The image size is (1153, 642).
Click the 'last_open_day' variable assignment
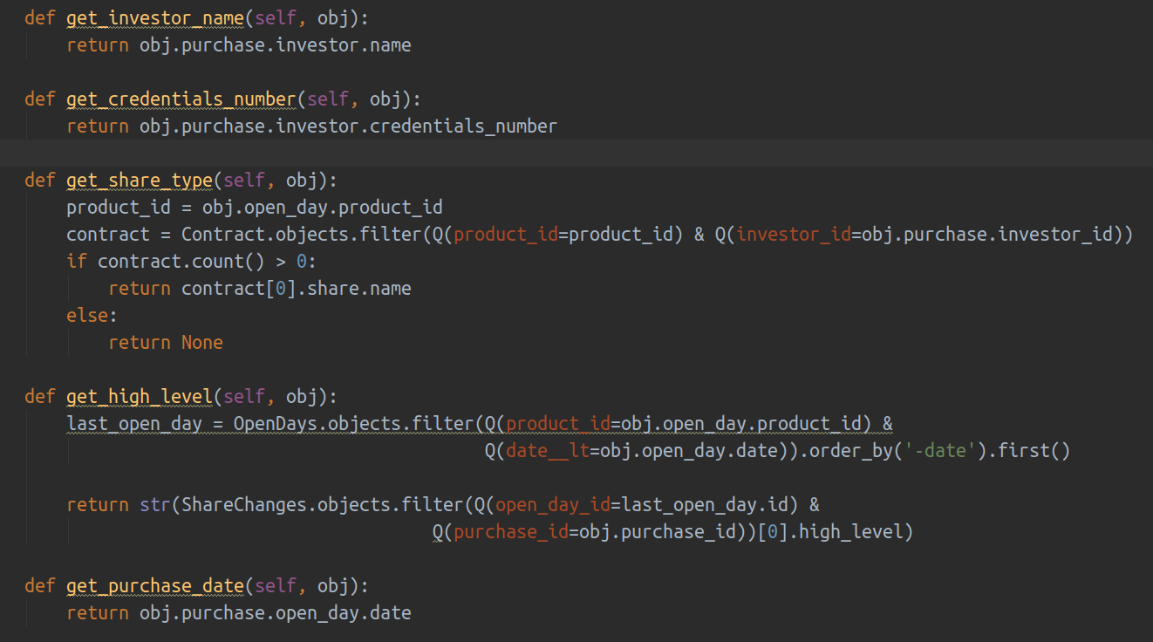click(x=134, y=423)
